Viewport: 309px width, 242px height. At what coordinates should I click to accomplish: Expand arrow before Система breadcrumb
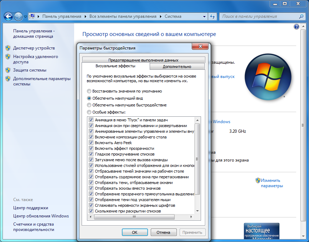tap(161, 16)
